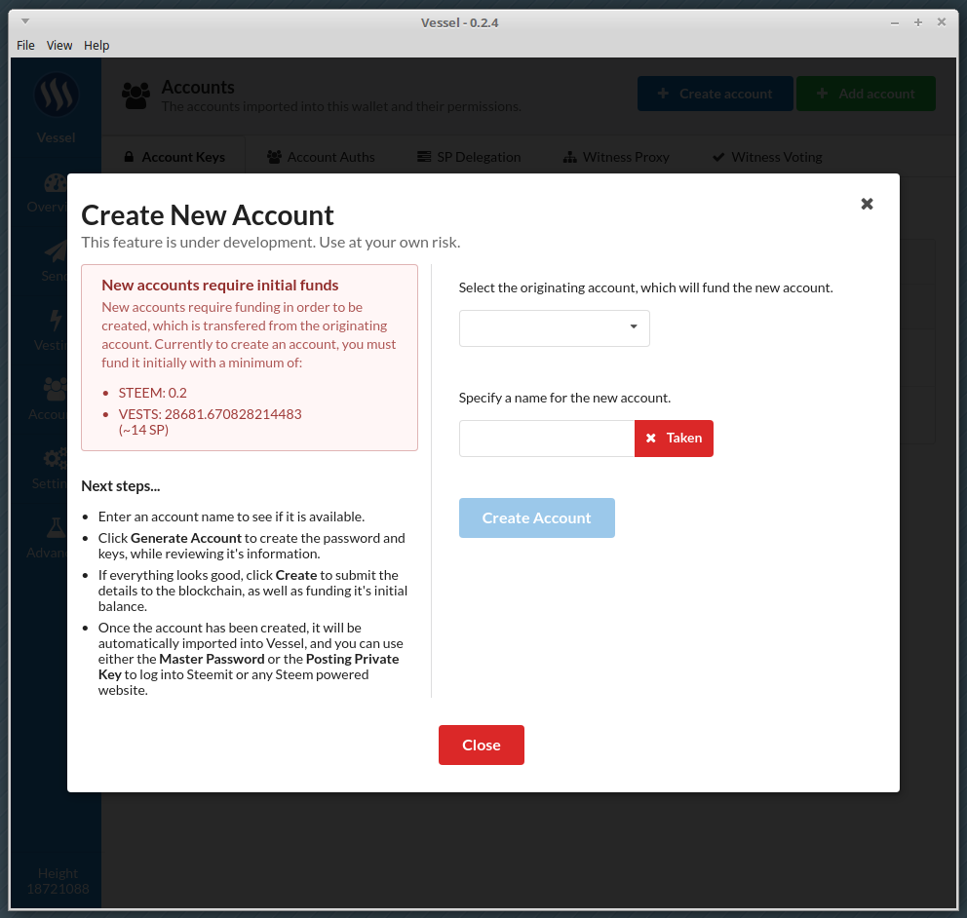The image size is (967, 918).
Task: Click the users icon on Account Auths tab
Action: coord(274,157)
